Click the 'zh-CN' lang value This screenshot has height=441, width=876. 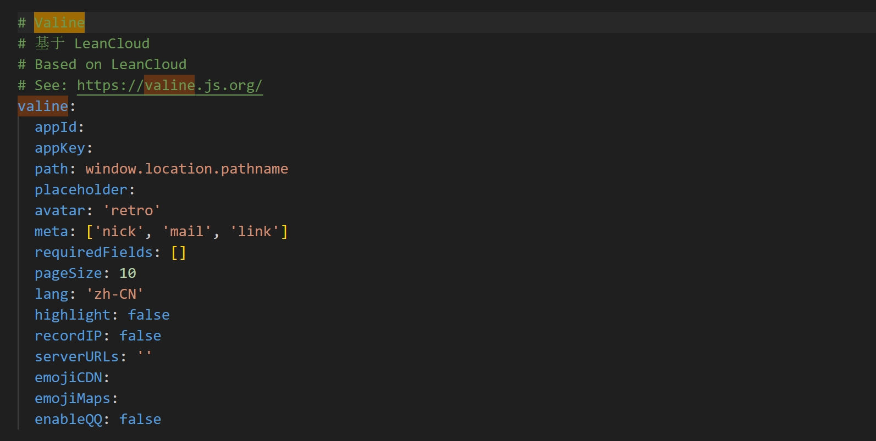point(115,294)
